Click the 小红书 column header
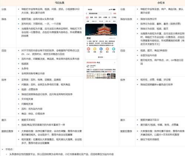The height and width of the screenshot is (156, 185). tap(161, 3)
